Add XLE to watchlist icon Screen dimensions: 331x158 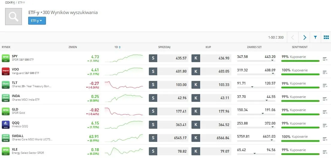325,152
